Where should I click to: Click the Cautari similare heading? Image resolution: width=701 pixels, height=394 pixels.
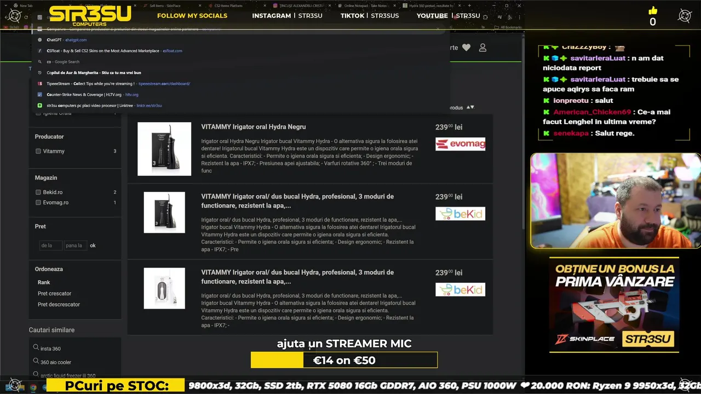pos(51,330)
